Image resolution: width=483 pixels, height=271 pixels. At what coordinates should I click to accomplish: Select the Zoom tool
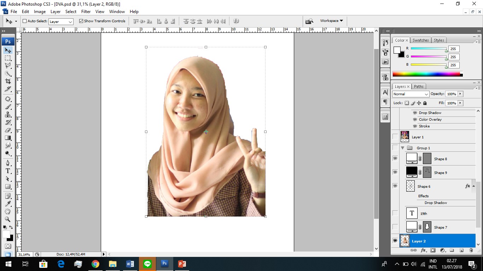[8, 219]
